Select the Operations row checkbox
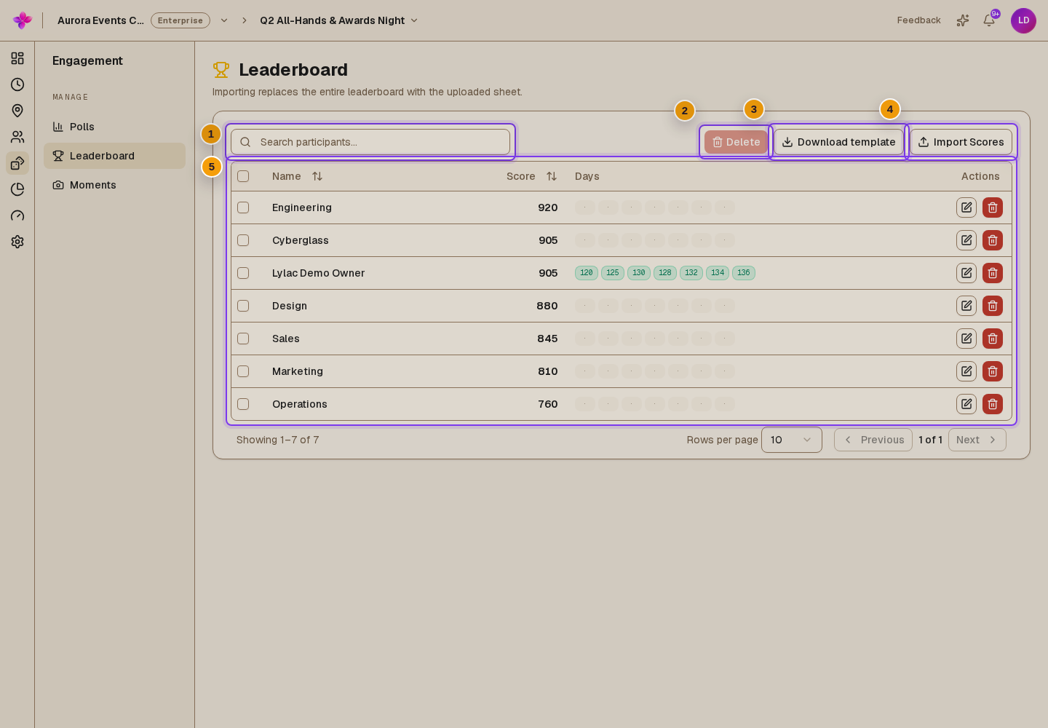 (243, 404)
